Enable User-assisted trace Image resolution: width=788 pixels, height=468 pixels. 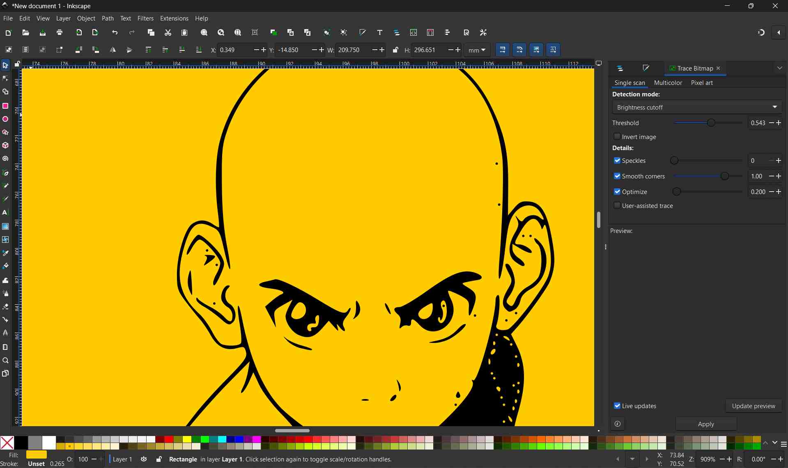617,205
